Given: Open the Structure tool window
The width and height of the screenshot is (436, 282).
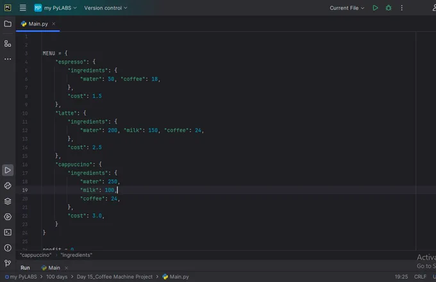Looking at the screenshot, I should pos(8,44).
